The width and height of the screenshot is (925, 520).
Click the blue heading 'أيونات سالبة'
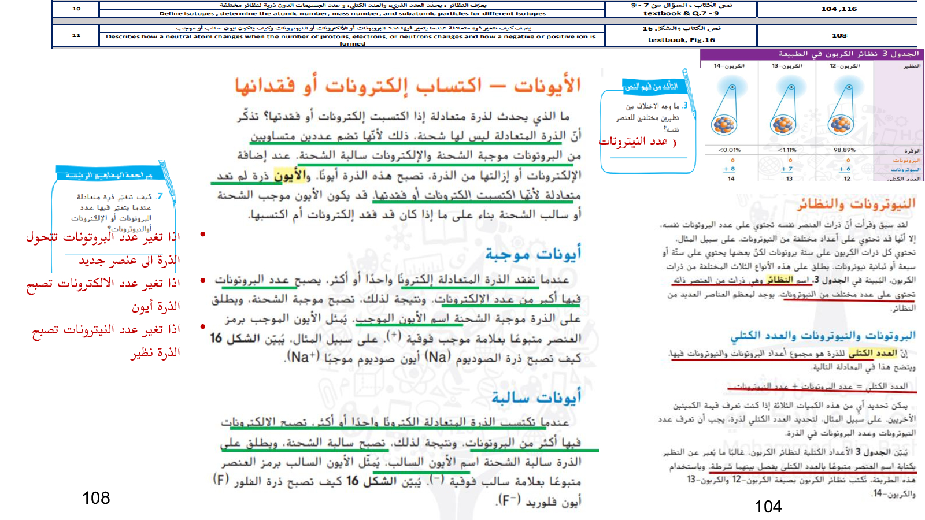tap(536, 398)
